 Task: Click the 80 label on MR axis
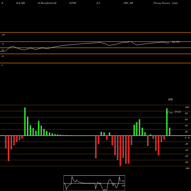point(186,113)
